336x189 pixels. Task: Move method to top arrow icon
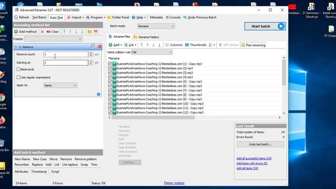pyautogui.click(x=64, y=31)
